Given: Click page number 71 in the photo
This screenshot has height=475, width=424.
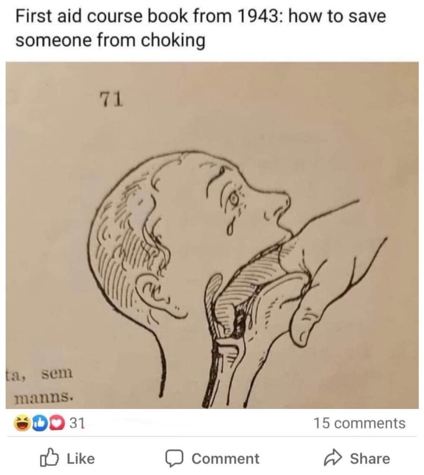Looking at the screenshot, I should [112, 100].
